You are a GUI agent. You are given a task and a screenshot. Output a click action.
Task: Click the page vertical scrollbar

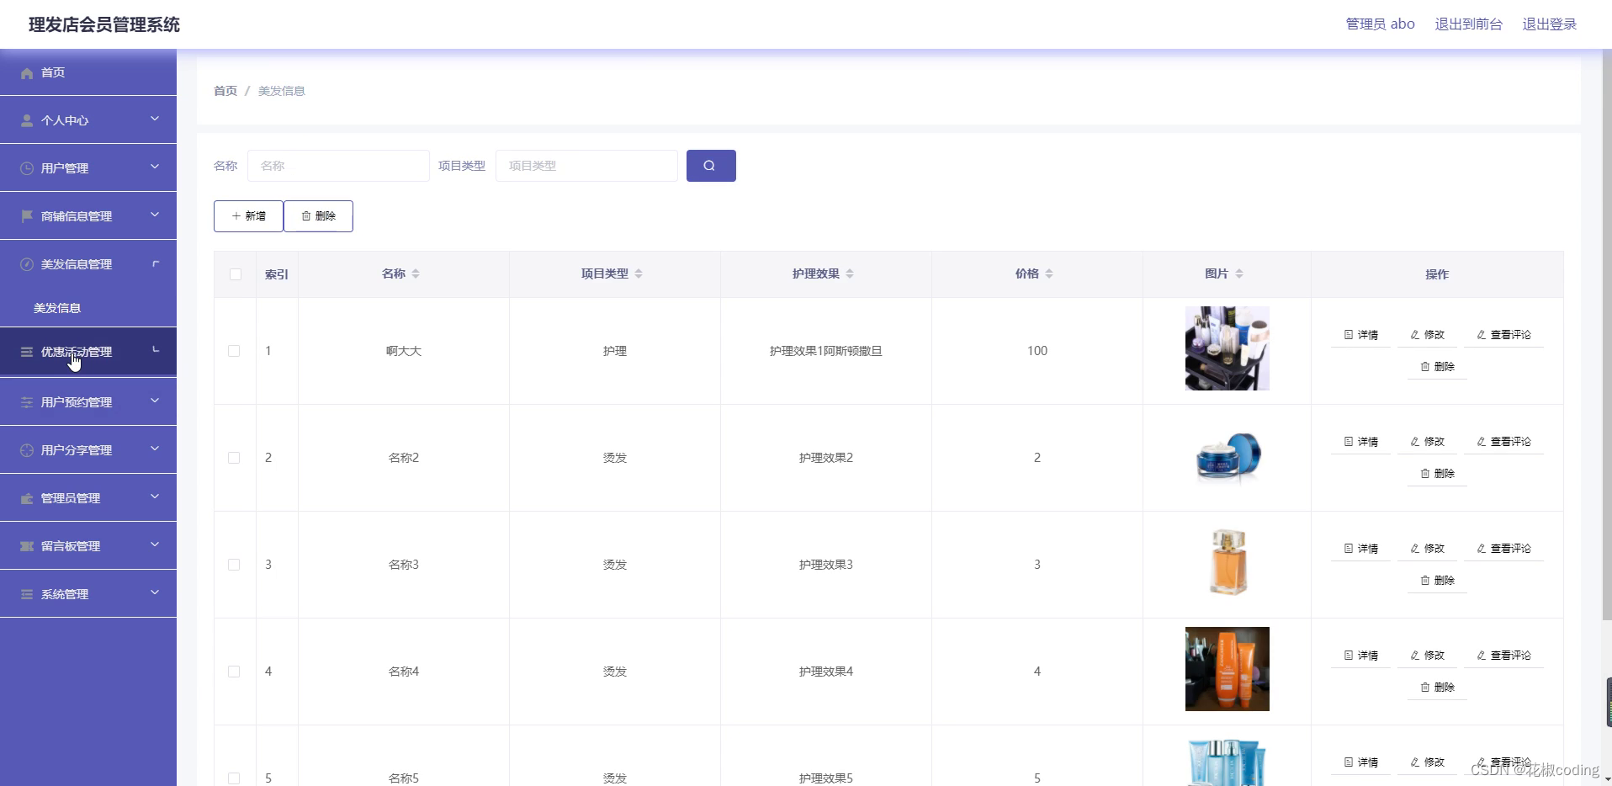[1607, 337]
